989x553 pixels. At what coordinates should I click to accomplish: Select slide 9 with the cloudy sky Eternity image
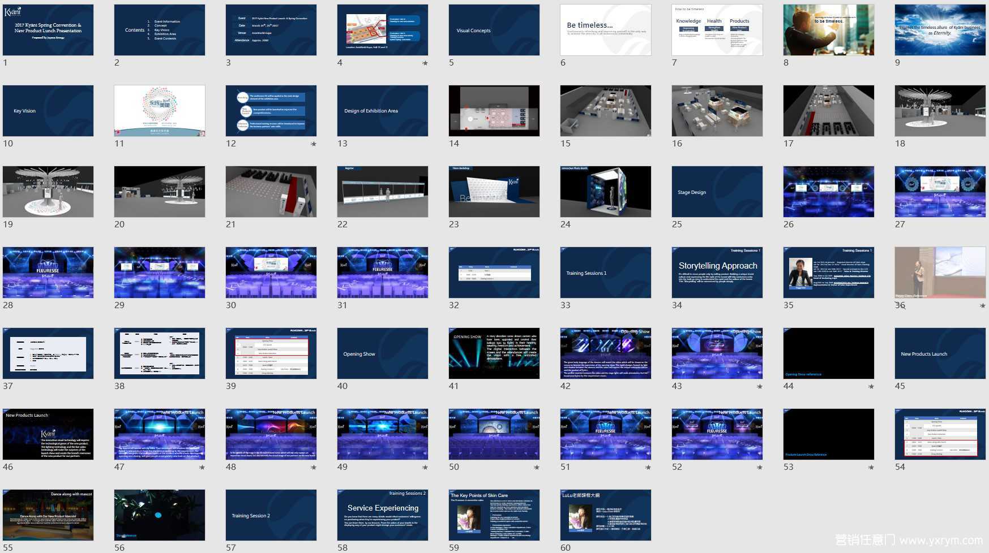tap(940, 30)
